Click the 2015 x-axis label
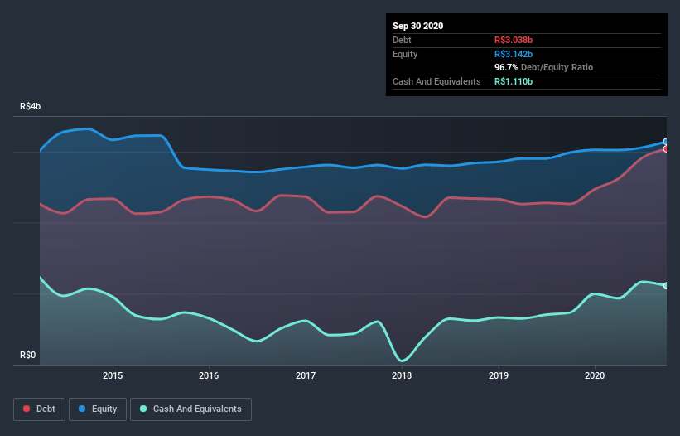The width and height of the screenshot is (680, 436). point(113,375)
